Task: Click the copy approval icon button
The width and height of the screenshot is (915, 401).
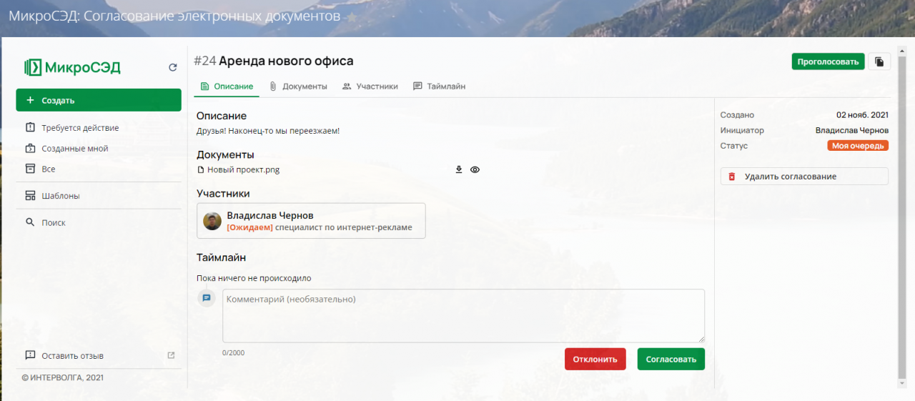Action: pyautogui.click(x=879, y=61)
